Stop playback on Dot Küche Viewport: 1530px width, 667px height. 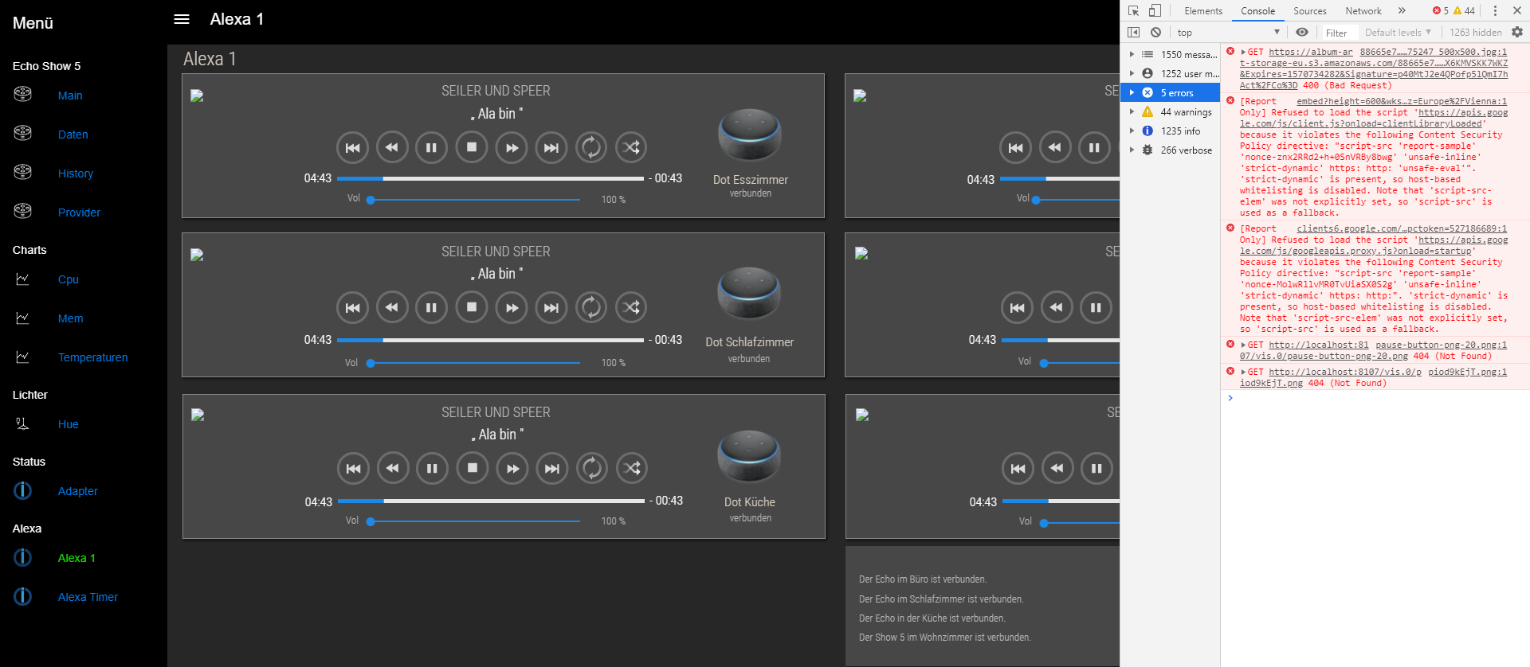point(473,468)
